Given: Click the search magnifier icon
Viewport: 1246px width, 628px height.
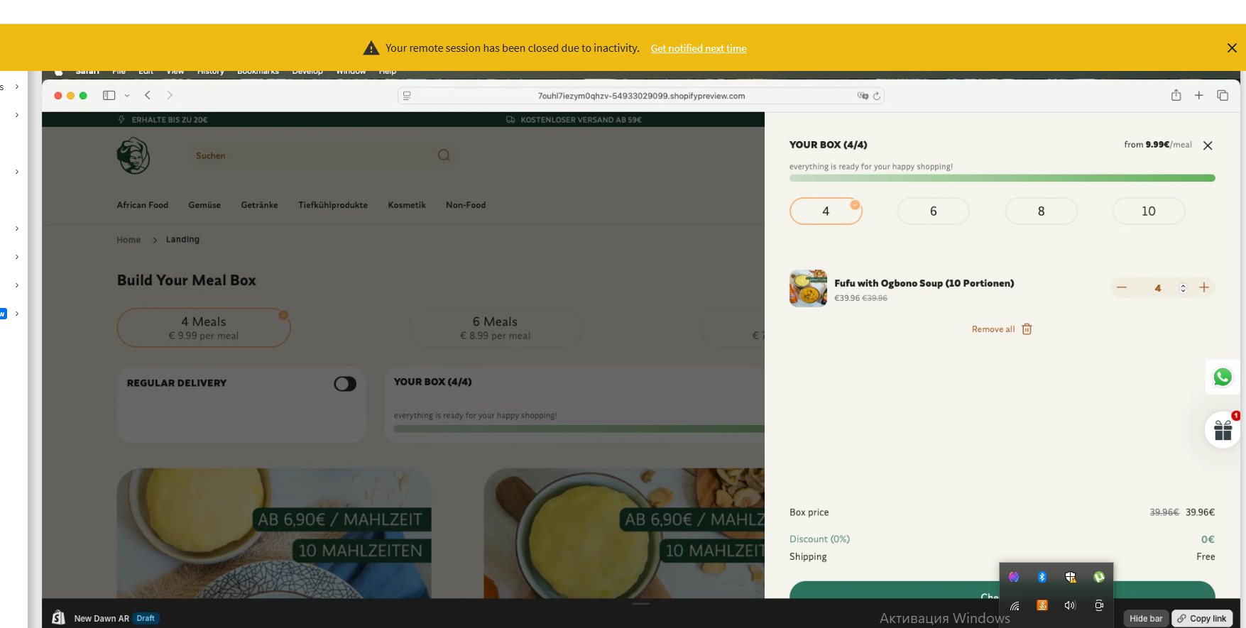Looking at the screenshot, I should 444,155.
